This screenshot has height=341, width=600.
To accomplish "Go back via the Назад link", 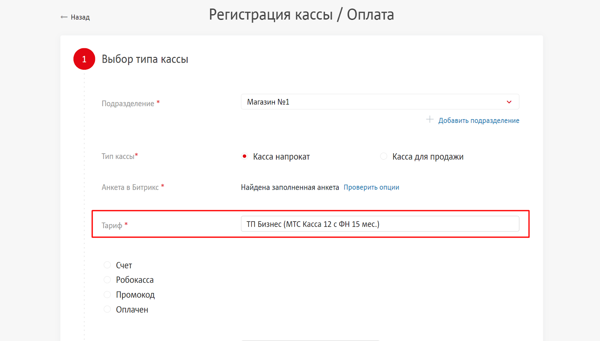I will tap(80, 17).
